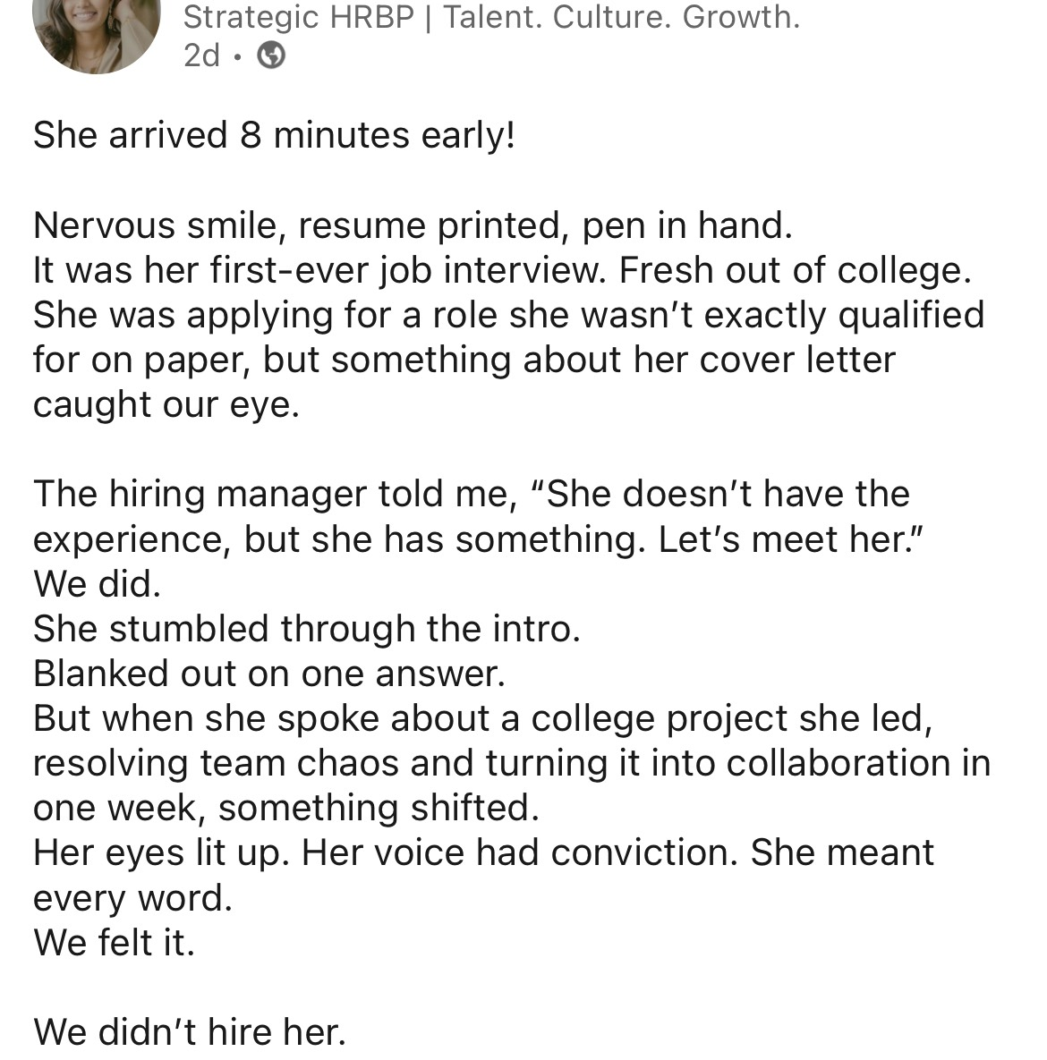
Task: Click the line "She arrived 8 minutes early!"
Action: click(x=274, y=134)
